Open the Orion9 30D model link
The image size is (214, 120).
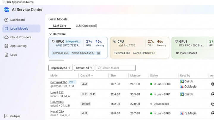[x=57, y=102]
